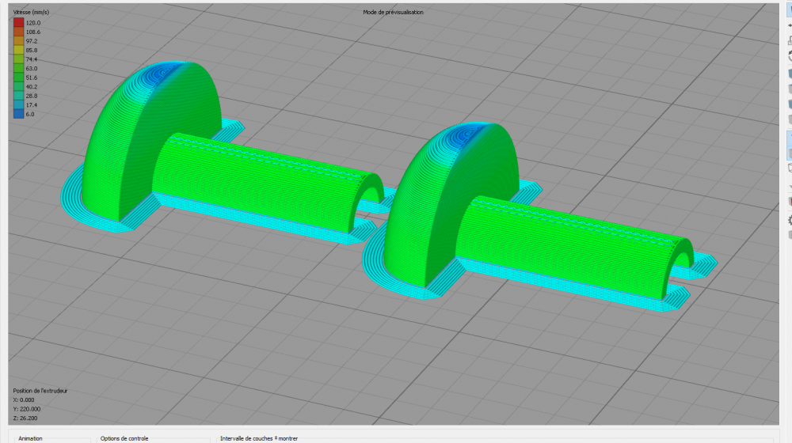Click the '63.0' legend value
This screenshot has height=443, width=792.
(x=32, y=69)
